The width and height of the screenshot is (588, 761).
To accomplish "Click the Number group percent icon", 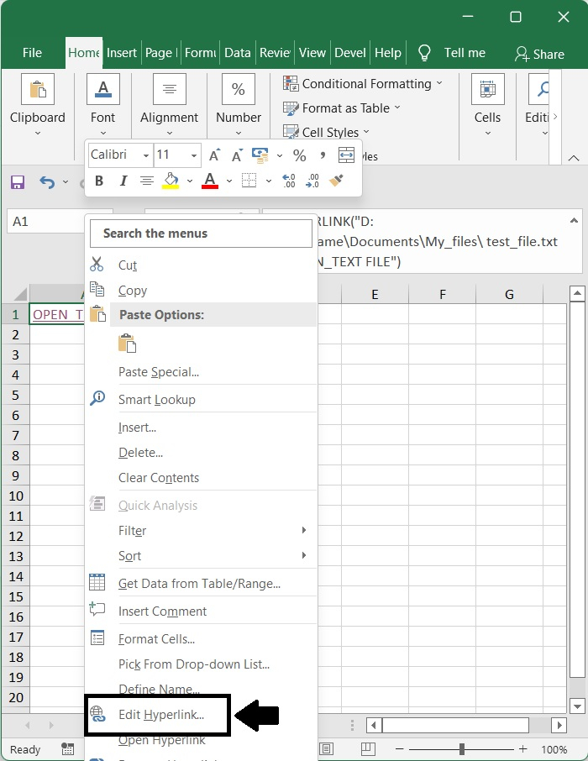I will click(239, 89).
